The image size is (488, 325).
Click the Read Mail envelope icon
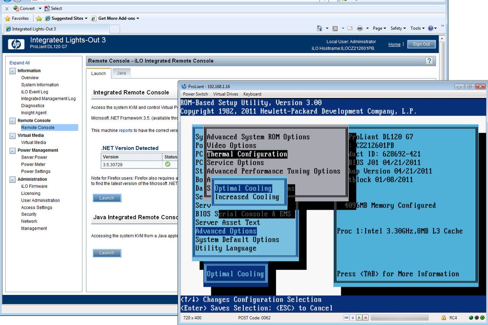tap(350, 28)
